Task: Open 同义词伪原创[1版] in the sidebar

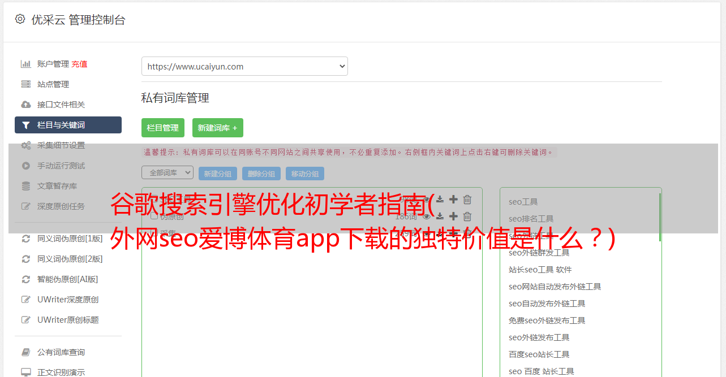Action: (x=70, y=239)
